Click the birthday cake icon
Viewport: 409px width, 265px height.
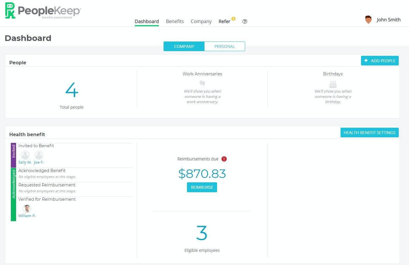pyautogui.click(x=333, y=84)
